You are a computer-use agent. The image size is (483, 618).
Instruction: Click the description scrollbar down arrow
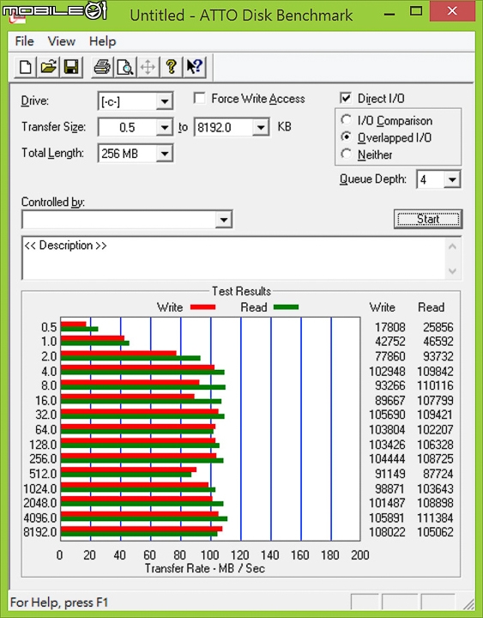point(452,270)
